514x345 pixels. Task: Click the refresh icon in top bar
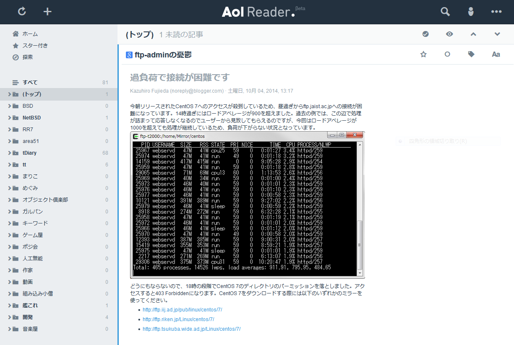click(x=22, y=12)
